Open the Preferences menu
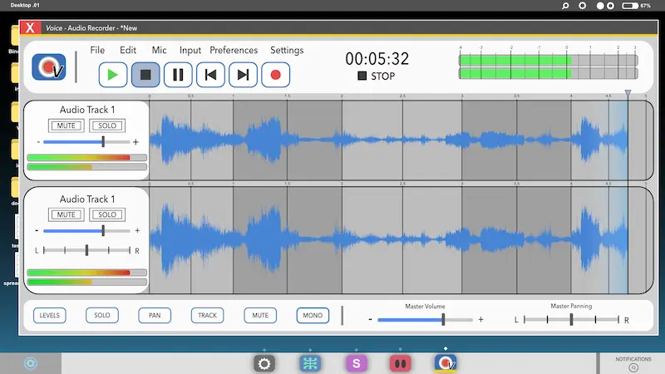Screen dimensions: 665x374 pos(234,50)
